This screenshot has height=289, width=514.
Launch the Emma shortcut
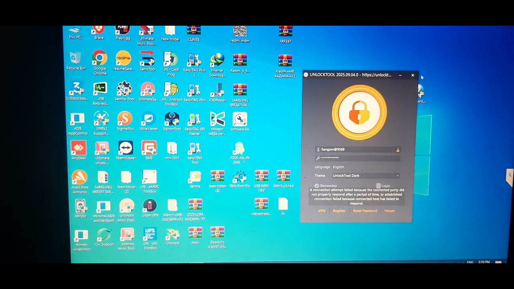click(195, 179)
